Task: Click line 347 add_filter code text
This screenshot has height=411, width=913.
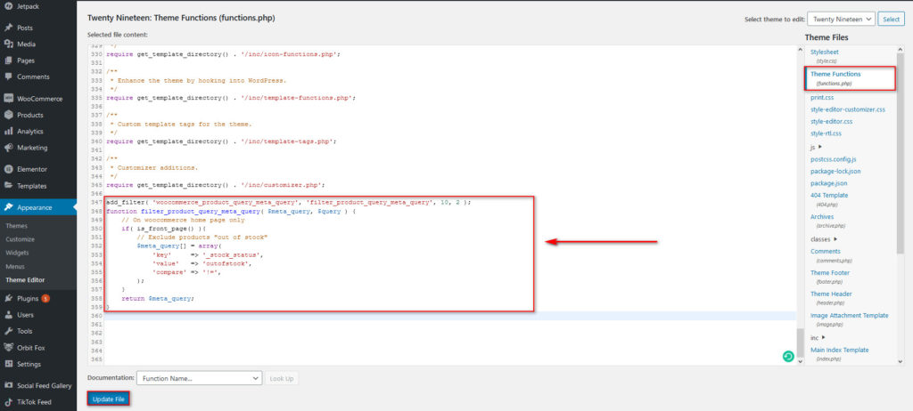Action: (288, 202)
